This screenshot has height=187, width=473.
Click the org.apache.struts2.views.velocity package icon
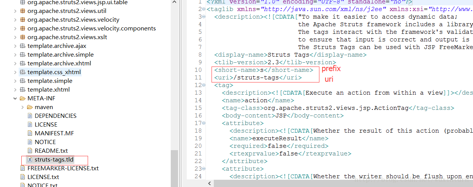(x=22, y=19)
